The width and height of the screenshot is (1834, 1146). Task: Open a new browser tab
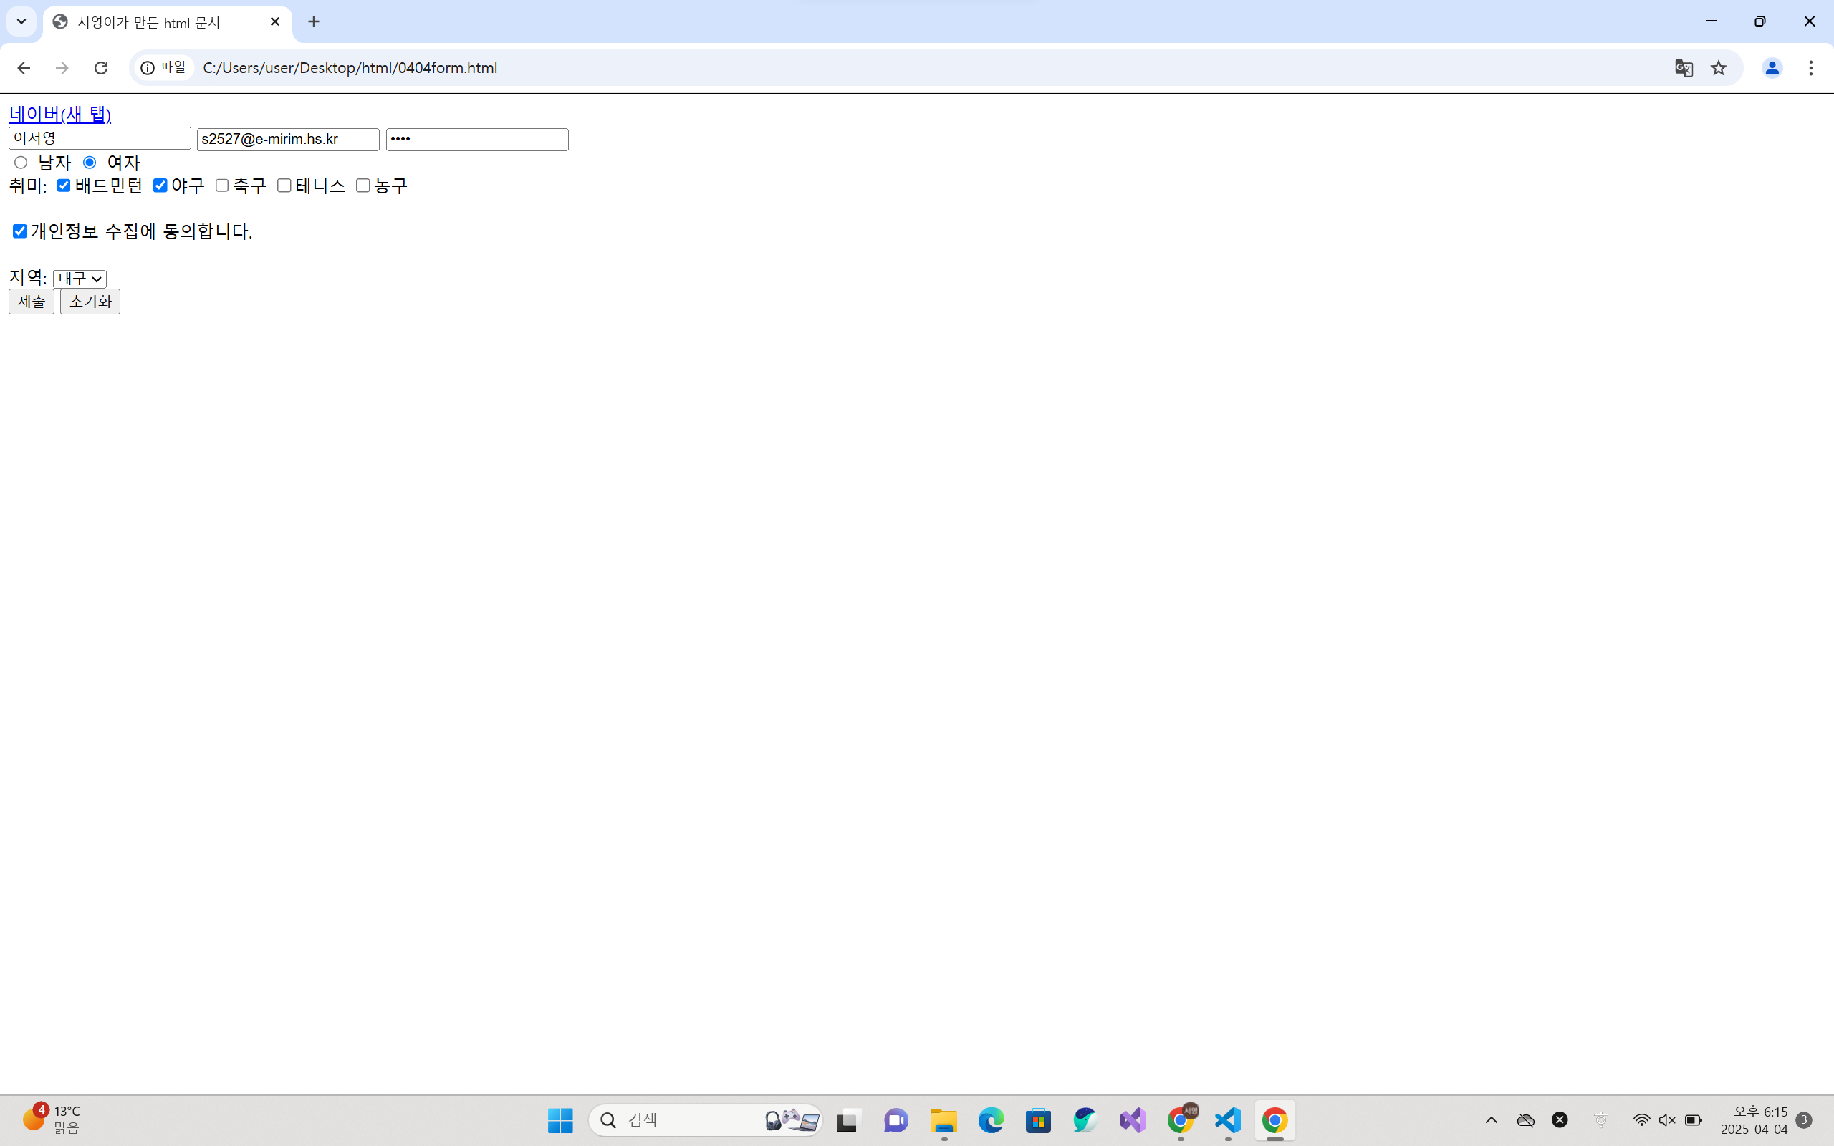pos(314,22)
